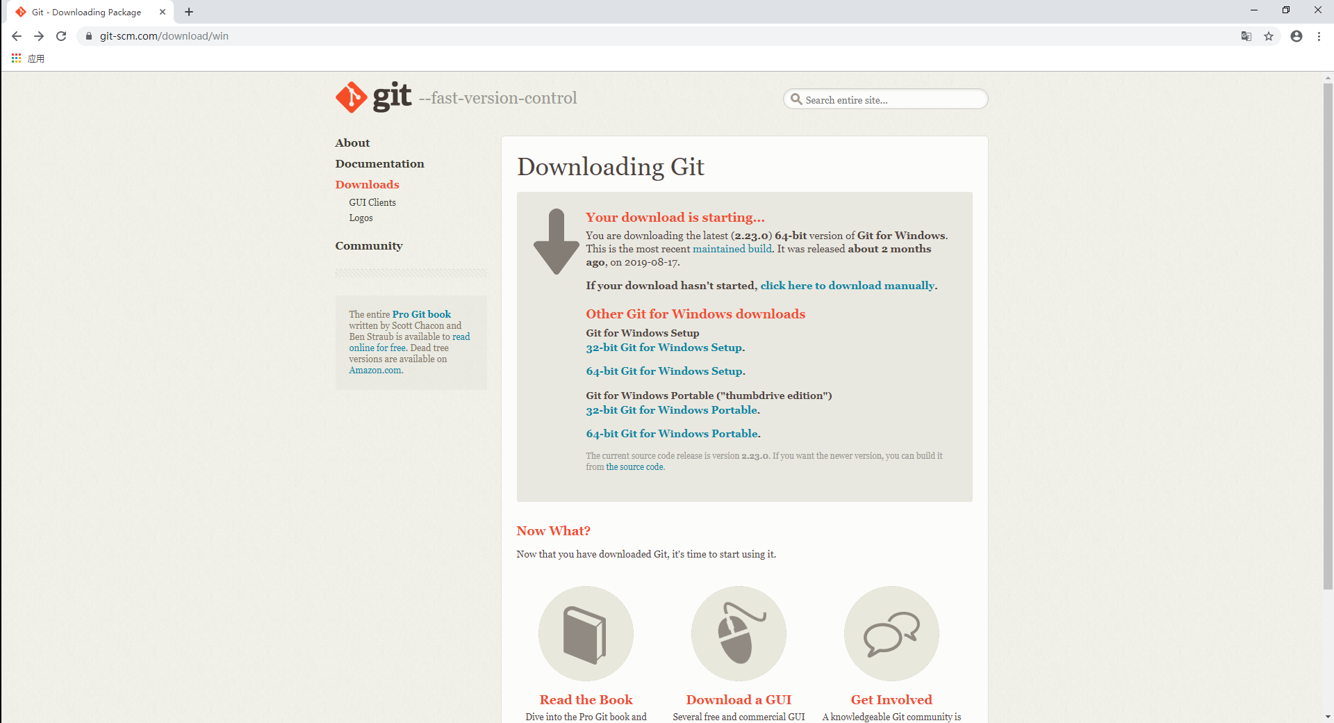1334x723 pixels.
Task: Open the Amazon.com link
Action: (375, 370)
